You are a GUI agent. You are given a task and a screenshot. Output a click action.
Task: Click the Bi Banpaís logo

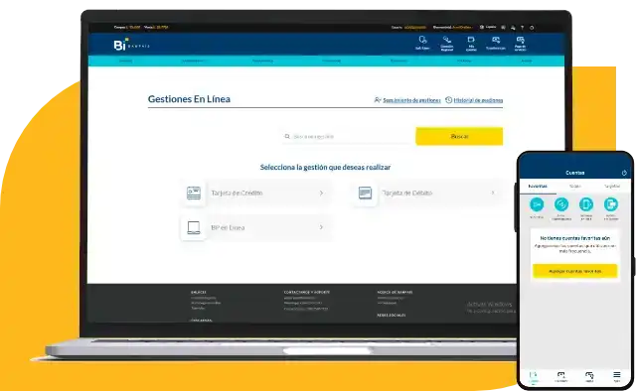[131, 45]
